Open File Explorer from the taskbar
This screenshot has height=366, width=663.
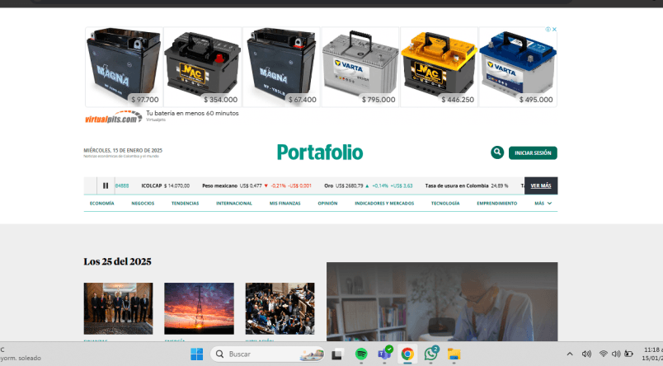coord(454,354)
